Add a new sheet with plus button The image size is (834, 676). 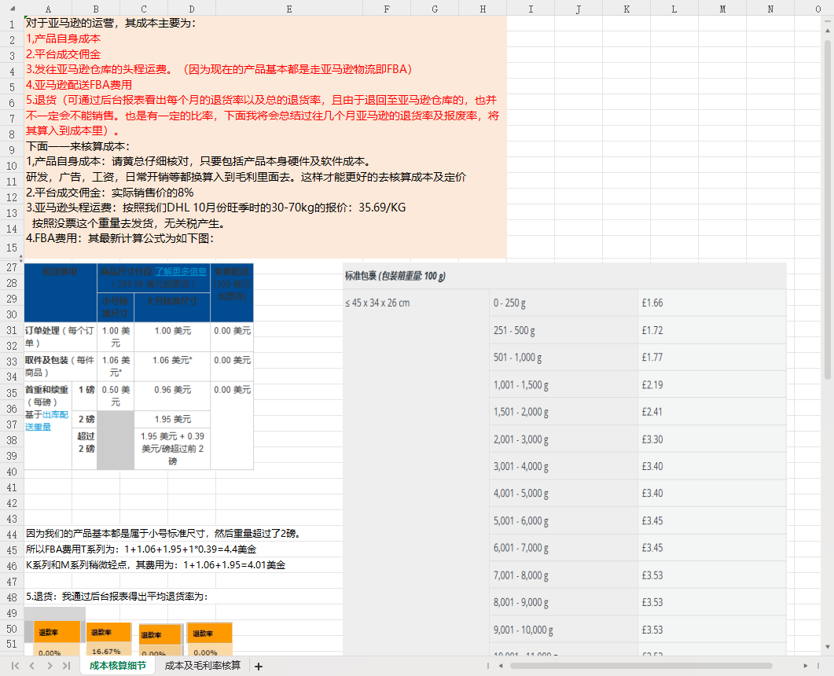pyautogui.click(x=259, y=667)
